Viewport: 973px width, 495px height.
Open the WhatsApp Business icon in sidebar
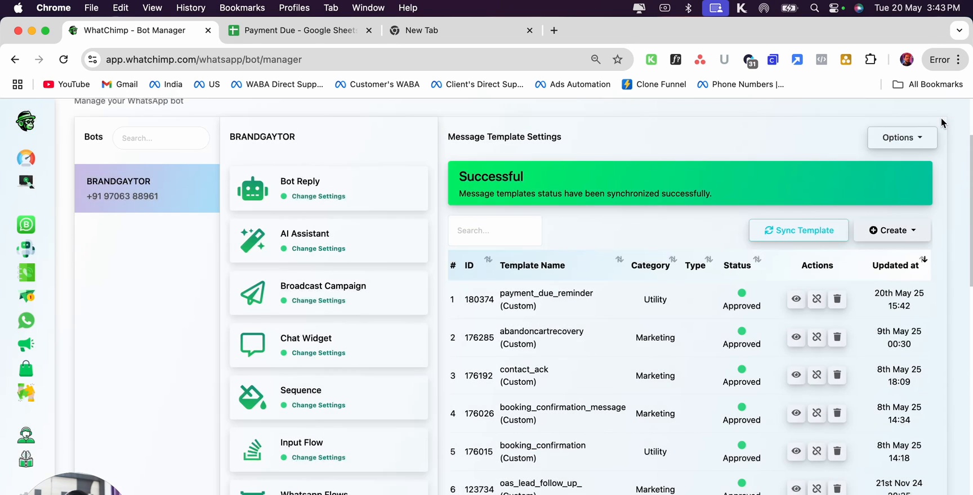(26, 224)
